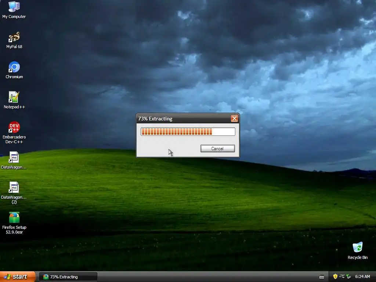Cancel the extraction in the dialog
This screenshot has width=376, height=282.
pos(217,149)
